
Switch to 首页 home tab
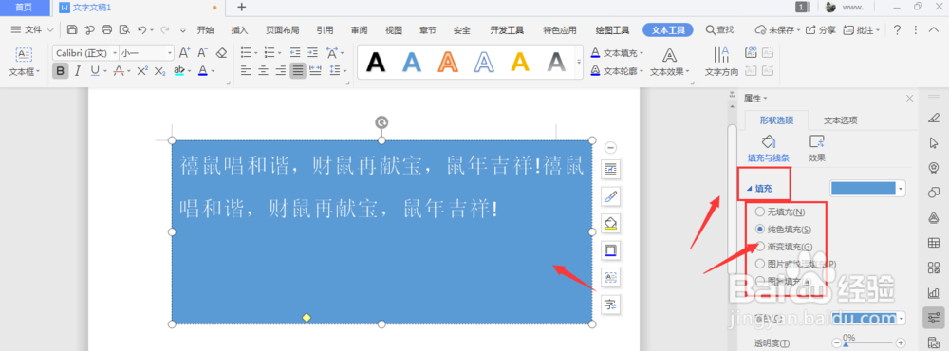(x=25, y=8)
